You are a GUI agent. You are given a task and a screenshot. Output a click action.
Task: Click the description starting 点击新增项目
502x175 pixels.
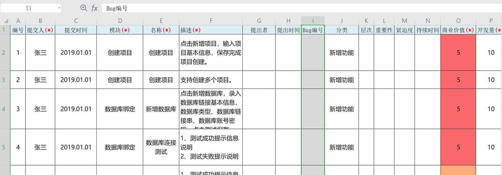click(211, 52)
